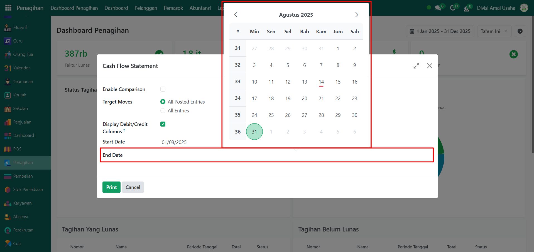Click the End Date input field
The image size is (534, 252).
pos(296,156)
